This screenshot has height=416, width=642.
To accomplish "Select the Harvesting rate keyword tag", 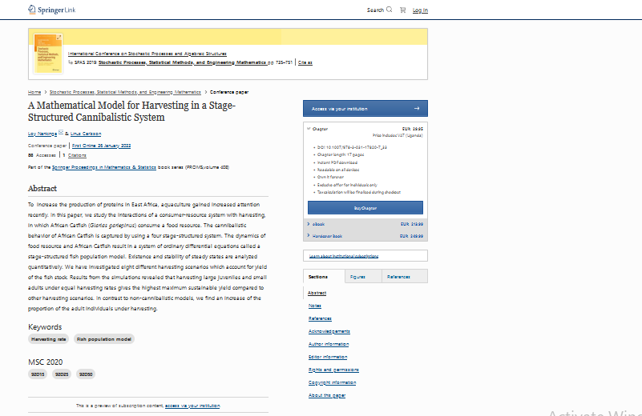I will (49, 339).
